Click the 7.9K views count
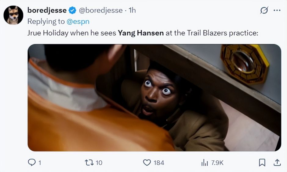This screenshot has height=172, width=287. point(217,163)
